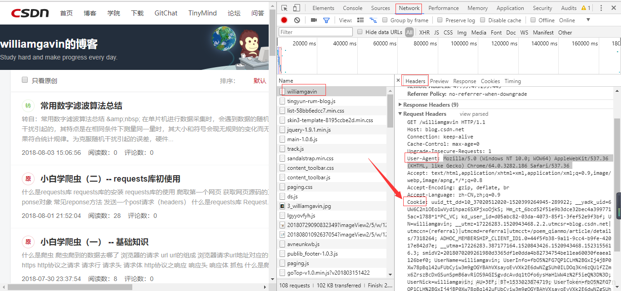The width and height of the screenshot is (621, 291).
Task: Click inside the network Filter text field
Action: [x=316, y=32]
